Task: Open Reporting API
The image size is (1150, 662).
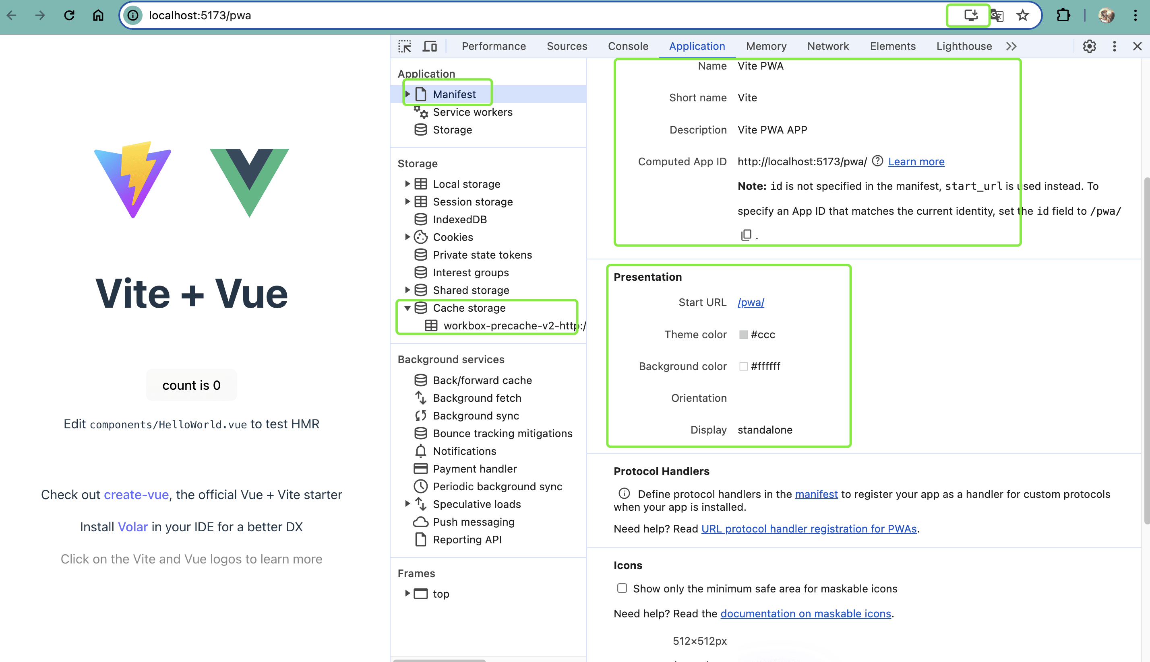Action: point(467,540)
